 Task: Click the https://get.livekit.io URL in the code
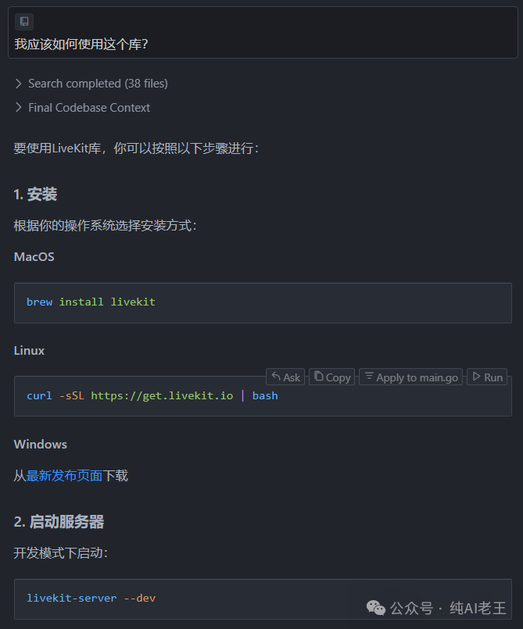tap(162, 396)
